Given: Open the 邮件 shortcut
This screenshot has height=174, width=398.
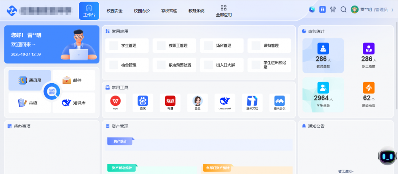Looking at the screenshot, I should click(x=74, y=80).
